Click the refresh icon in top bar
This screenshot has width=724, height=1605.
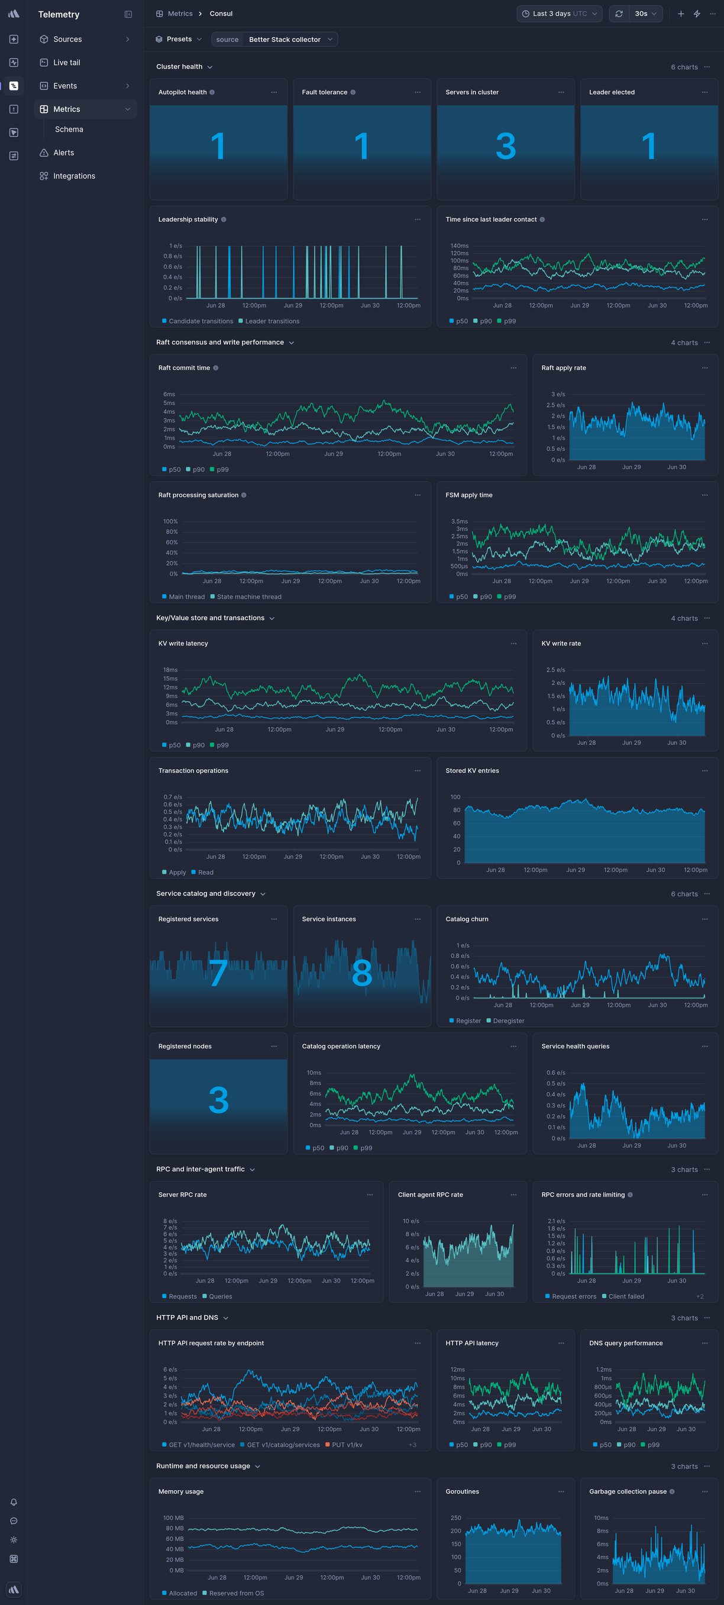pos(619,14)
